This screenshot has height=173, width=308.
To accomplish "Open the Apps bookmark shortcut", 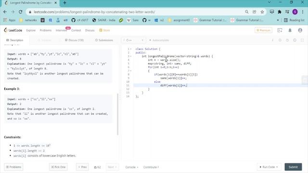I will [9, 20].
